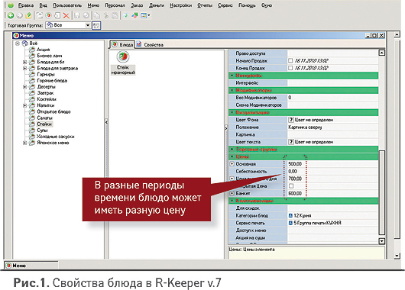Open the Отчеты menu
The height and width of the screenshot is (290, 405).
(205, 5)
